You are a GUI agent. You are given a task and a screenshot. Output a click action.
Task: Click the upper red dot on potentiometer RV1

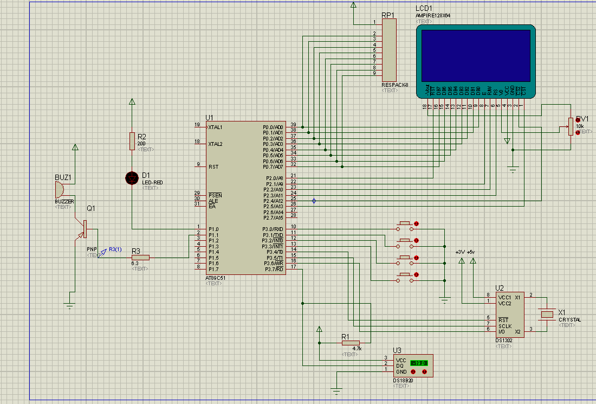(x=578, y=120)
